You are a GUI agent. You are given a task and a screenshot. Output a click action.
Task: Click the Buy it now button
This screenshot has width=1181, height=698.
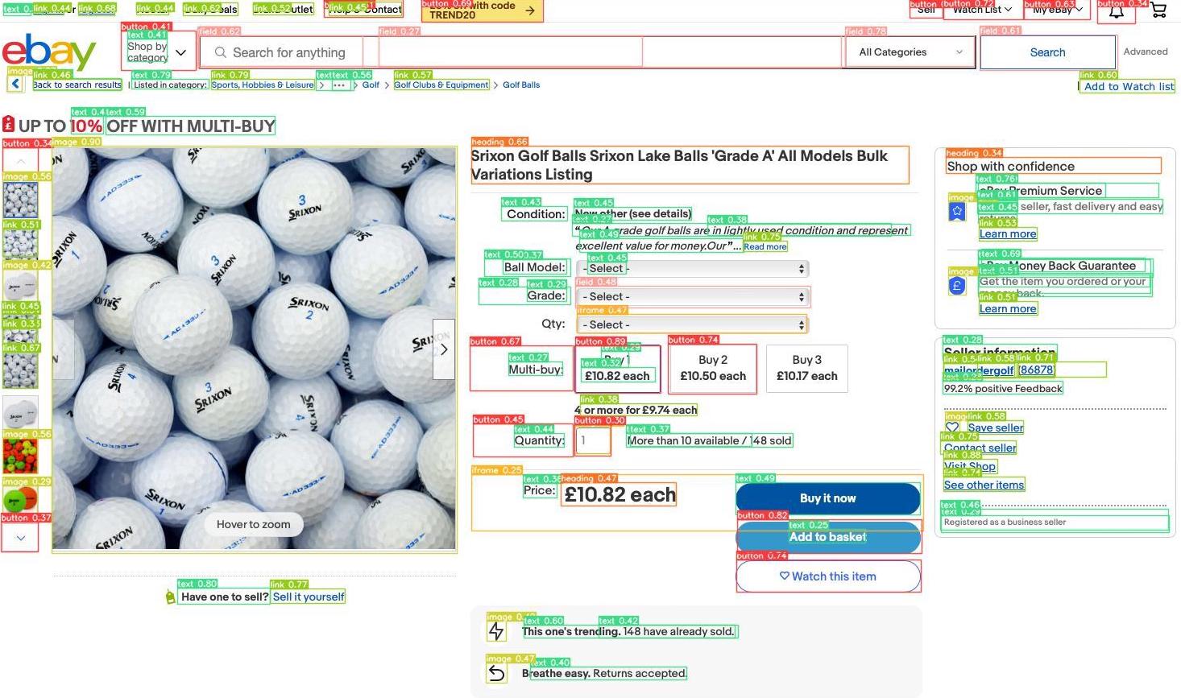(827, 498)
